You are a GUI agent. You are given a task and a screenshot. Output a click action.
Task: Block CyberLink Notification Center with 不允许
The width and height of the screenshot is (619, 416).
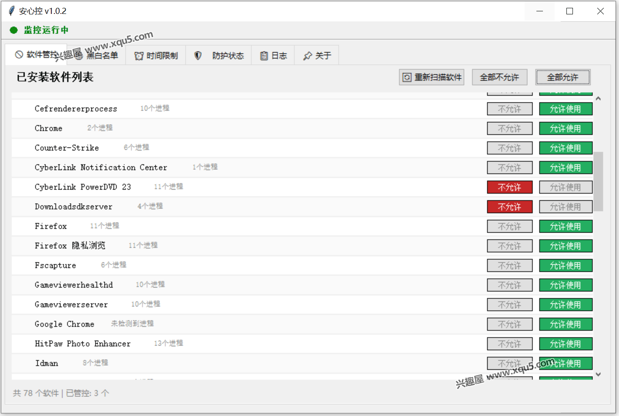509,168
